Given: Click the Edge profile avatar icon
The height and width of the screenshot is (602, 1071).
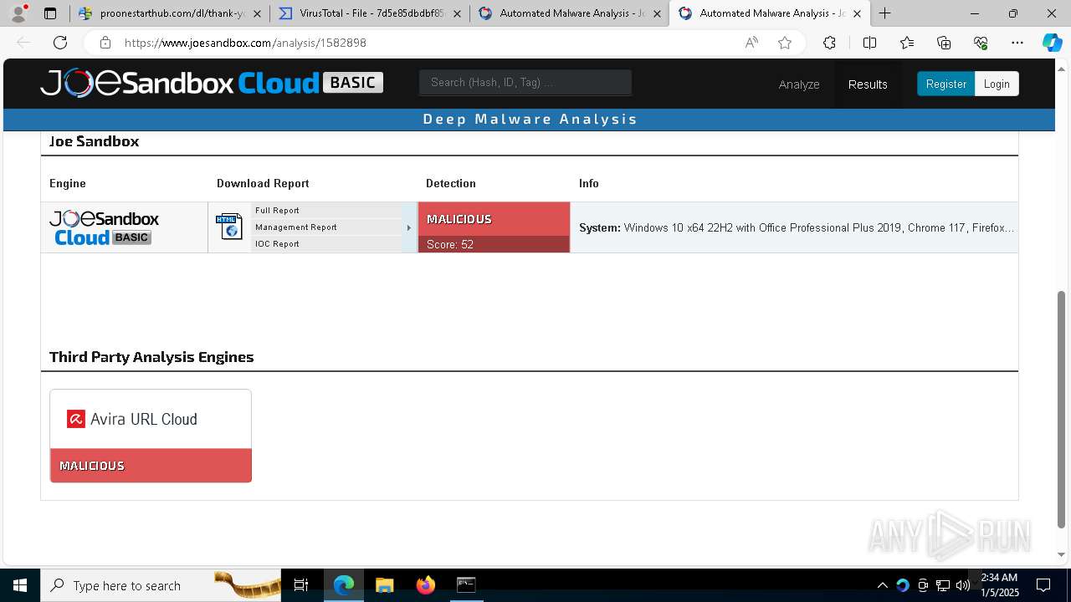Looking at the screenshot, I should point(18,13).
